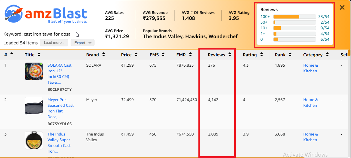Open Meyer Pre-Seasoned Cast Iron Flat Dosa link
The height and width of the screenshot is (158, 351).
coord(61,108)
